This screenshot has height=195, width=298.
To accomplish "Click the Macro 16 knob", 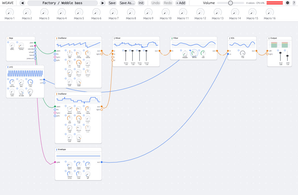I will click(270, 12).
